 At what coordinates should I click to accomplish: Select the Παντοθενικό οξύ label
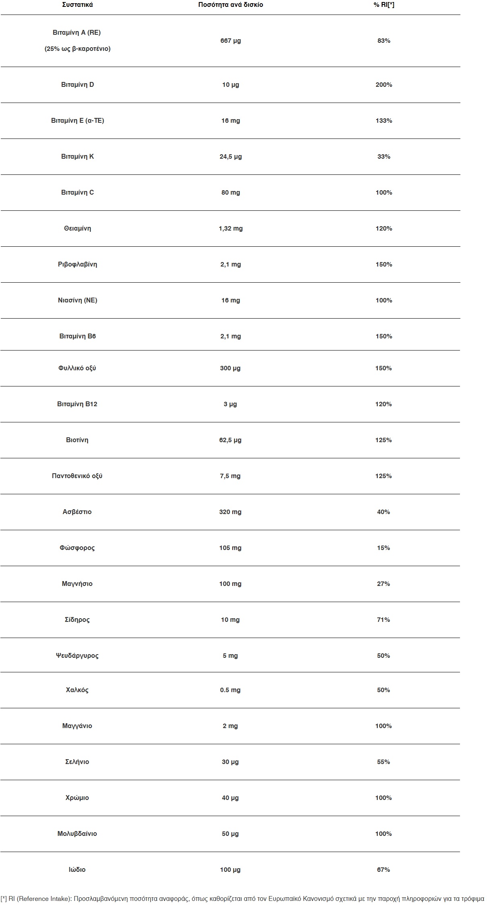(x=77, y=476)
